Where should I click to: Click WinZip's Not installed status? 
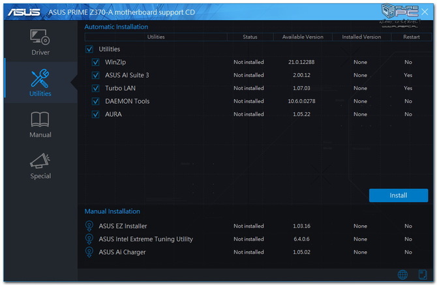(249, 62)
